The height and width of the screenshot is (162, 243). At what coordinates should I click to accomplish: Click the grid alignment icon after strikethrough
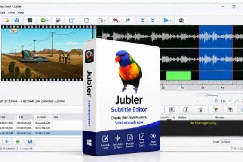click(x=230, y=109)
